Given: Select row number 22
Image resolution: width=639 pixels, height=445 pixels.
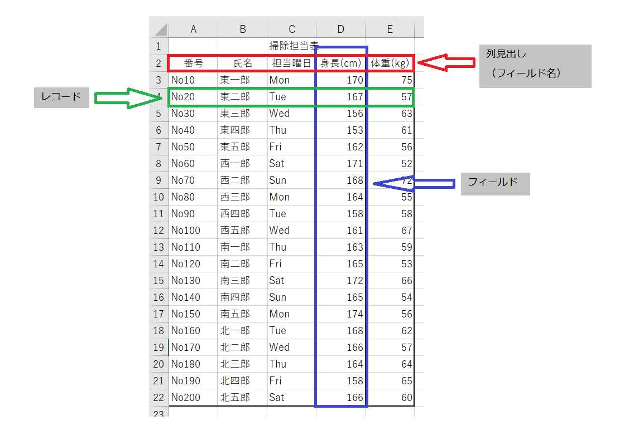Looking at the screenshot, I should click(159, 397).
